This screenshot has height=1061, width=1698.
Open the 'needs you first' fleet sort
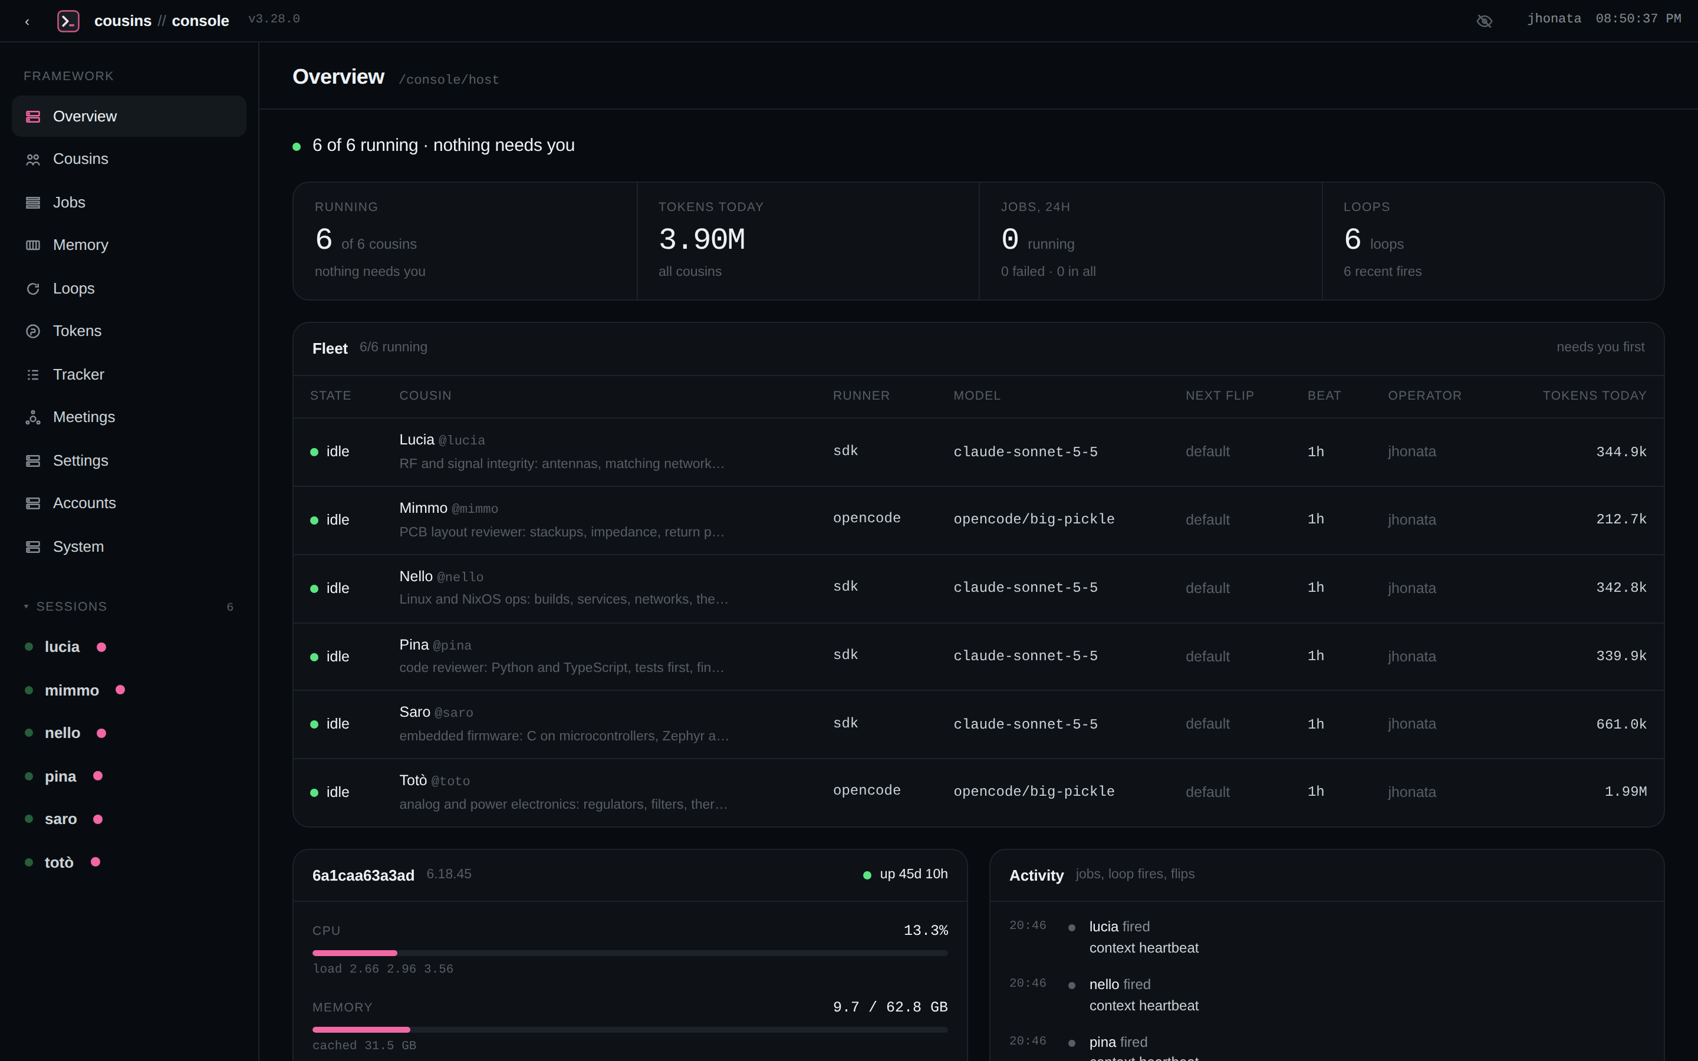(1600, 347)
